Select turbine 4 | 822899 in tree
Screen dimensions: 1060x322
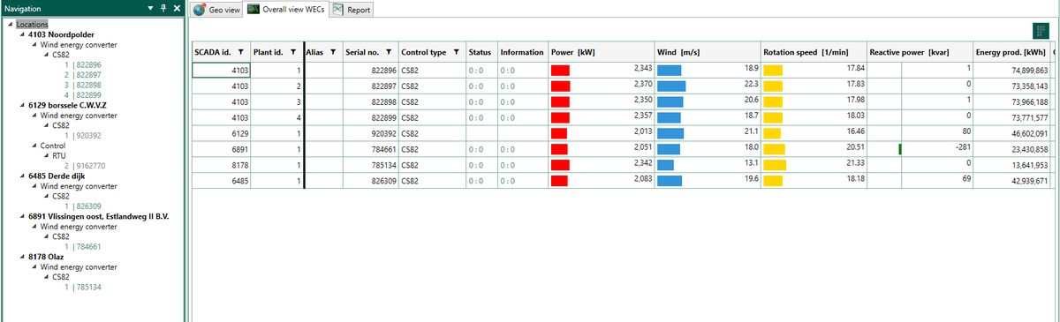82,94
